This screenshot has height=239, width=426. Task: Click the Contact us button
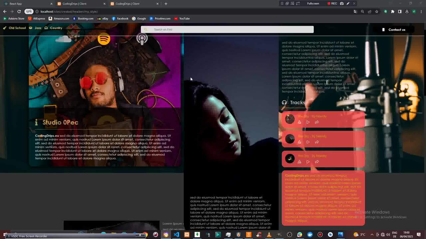(x=393, y=30)
